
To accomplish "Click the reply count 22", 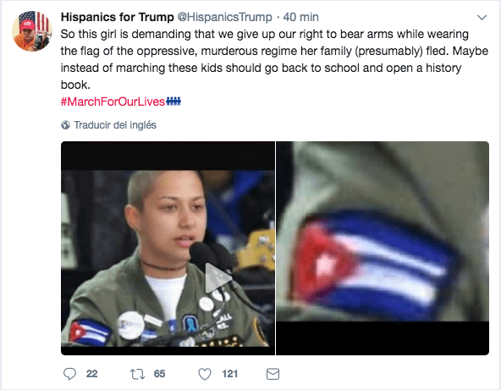I will [x=91, y=374].
